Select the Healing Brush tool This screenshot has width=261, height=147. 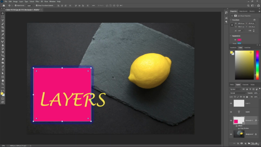3,38
